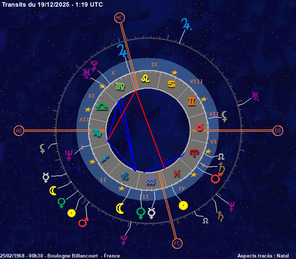296x259 pixels.
Task: Click the MC midheaven marker circle
Action: point(119,18)
